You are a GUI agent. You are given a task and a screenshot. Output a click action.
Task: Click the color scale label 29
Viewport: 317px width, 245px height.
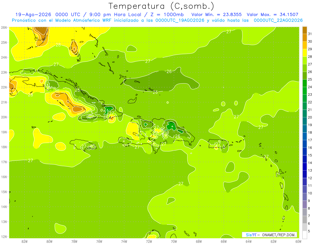pos(310,49)
